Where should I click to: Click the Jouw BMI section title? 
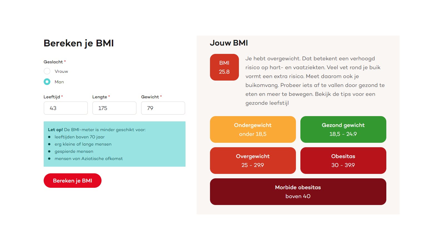[x=229, y=43]
